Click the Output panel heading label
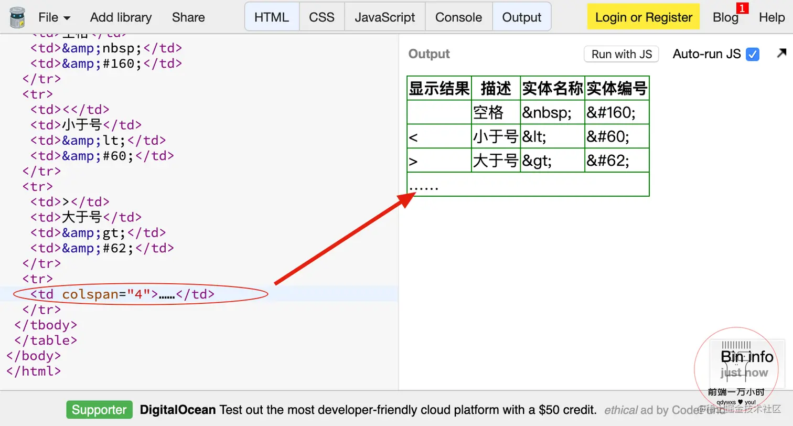Screen dimensions: 793x426 429,54
